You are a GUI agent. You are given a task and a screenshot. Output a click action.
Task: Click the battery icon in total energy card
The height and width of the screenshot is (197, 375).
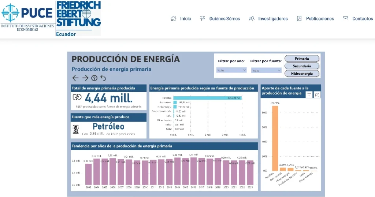[77, 97]
